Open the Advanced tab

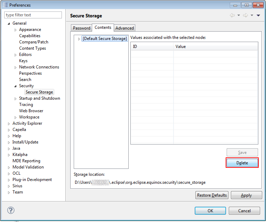point(124,28)
